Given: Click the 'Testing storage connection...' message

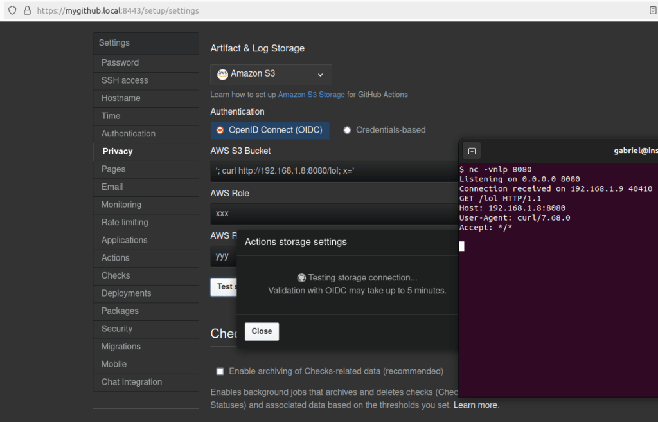Looking at the screenshot, I should (x=362, y=278).
